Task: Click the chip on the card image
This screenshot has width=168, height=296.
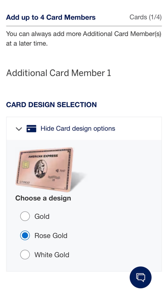Action: (x=26, y=165)
